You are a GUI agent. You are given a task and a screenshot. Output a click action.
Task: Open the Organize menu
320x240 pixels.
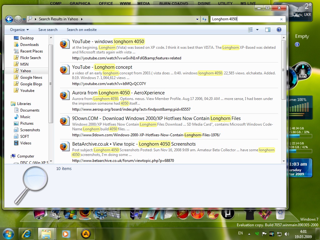pyautogui.click(x=19, y=30)
